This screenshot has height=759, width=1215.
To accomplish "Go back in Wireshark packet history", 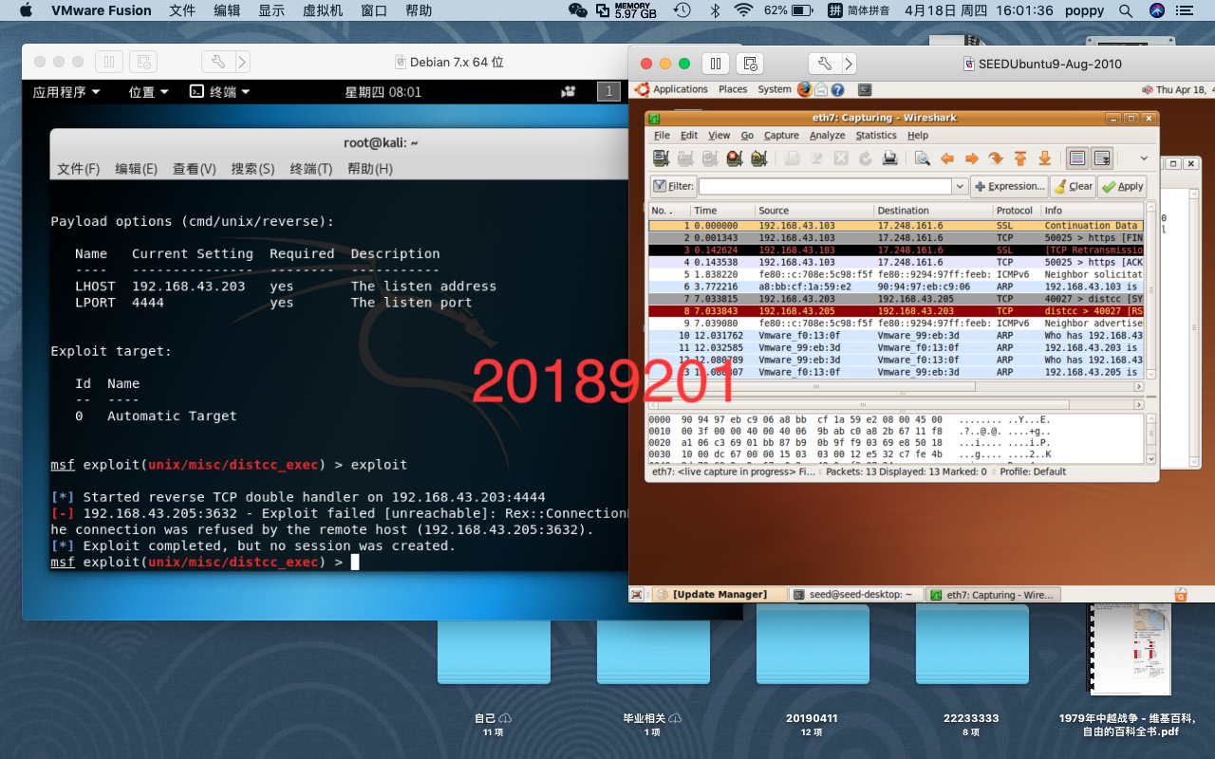I will pyautogui.click(x=946, y=158).
